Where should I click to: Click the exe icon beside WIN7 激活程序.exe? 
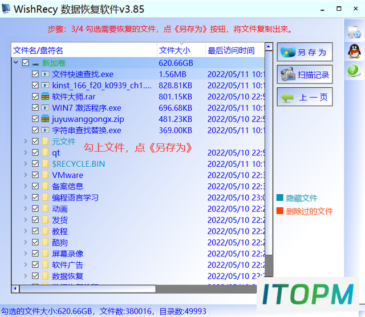(45, 108)
